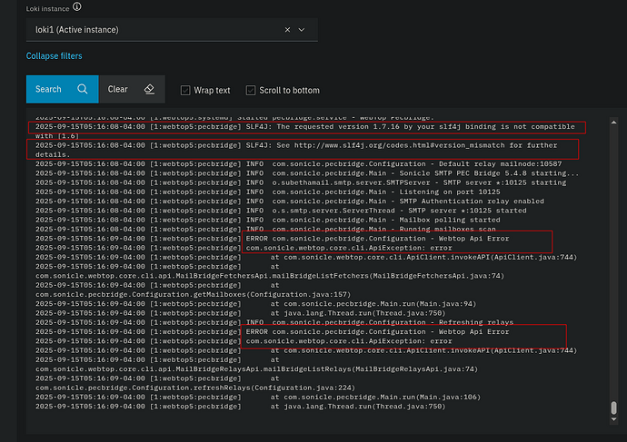Expand the Loki instance dropdown chevron
Screen dimensions: 627x442
tap(303, 29)
